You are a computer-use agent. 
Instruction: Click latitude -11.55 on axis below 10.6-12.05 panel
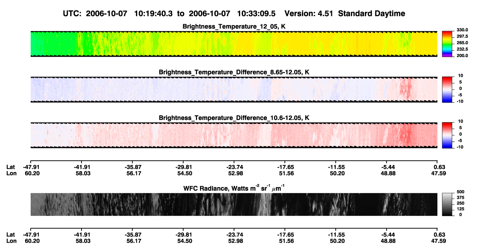pos(336,167)
